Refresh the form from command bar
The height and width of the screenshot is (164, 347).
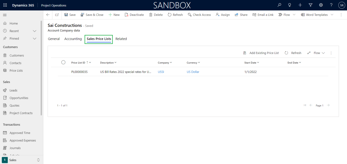175,15
